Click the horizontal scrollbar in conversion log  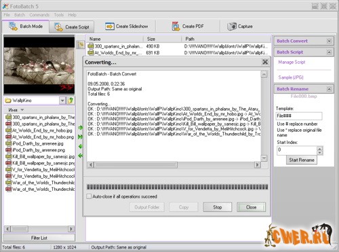(174, 165)
